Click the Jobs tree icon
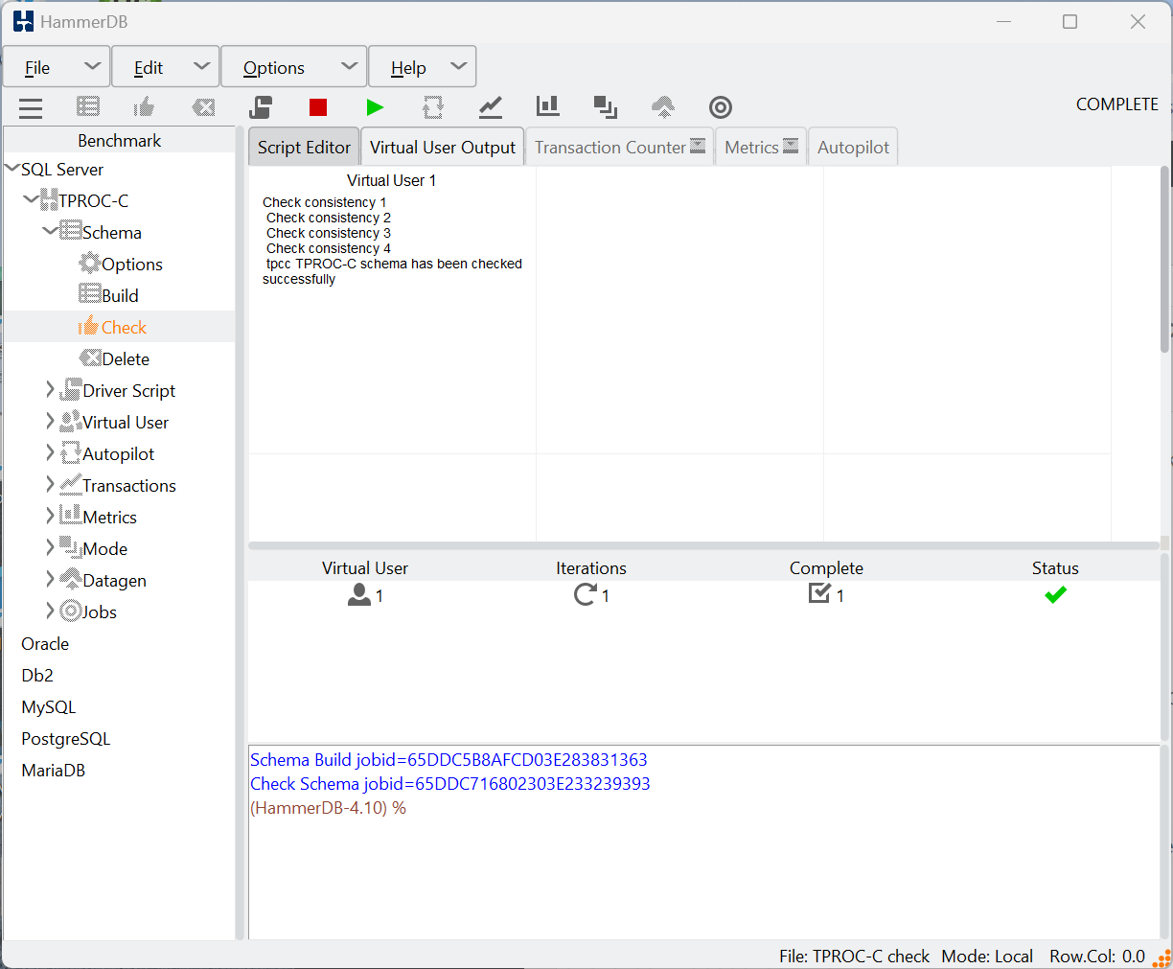The image size is (1173, 969). [x=71, y=611]
